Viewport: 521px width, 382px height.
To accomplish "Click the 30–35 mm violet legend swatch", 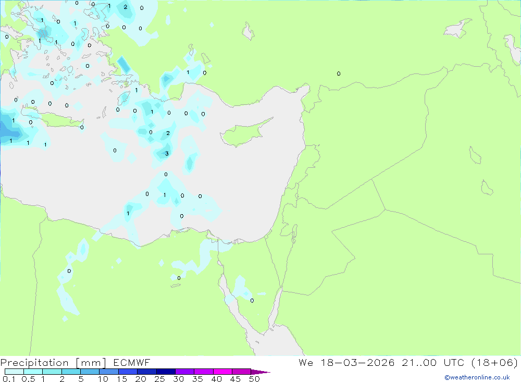I will coord(185,372).
